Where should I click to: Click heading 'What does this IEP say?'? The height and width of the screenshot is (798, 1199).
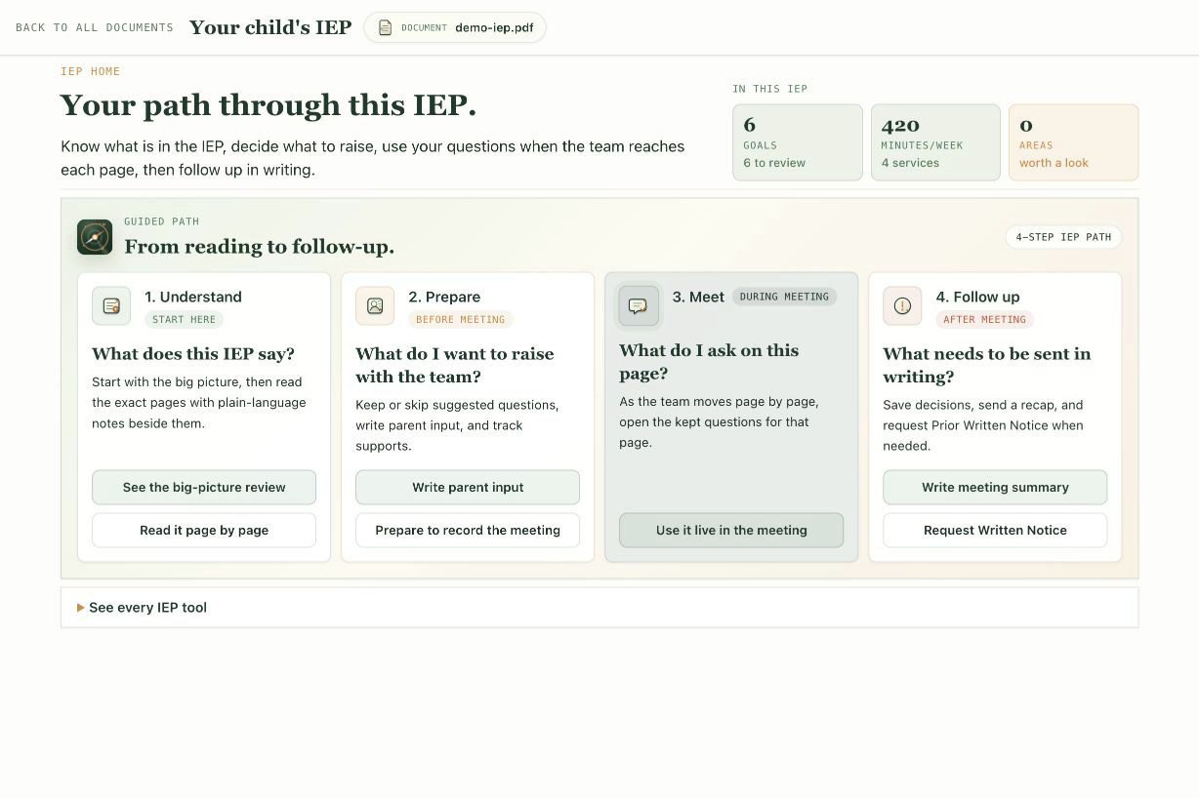pyautogui.click(x=193, y=353)
